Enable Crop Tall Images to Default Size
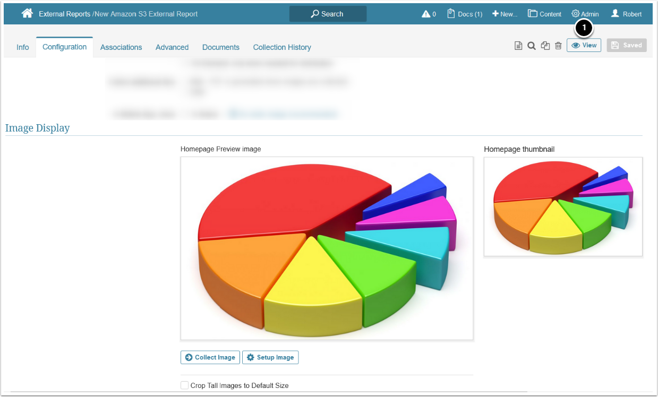 click(185, 385)
